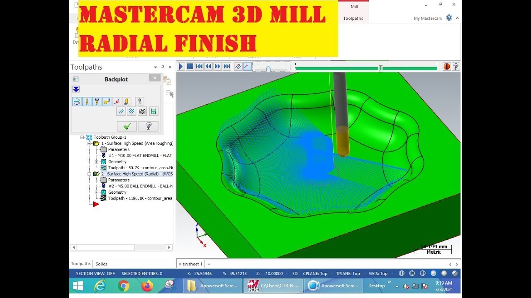Open Firefox from taskbar
This screenshot has width=531, height=298.
[x=147, y=286]
